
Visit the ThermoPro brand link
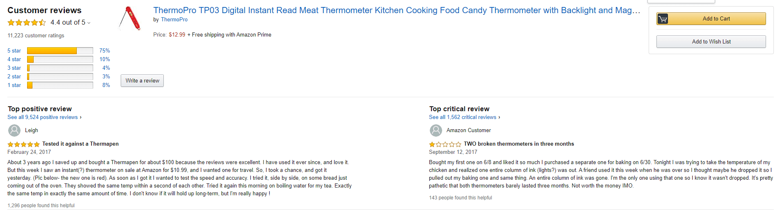[x=174, y=20]
